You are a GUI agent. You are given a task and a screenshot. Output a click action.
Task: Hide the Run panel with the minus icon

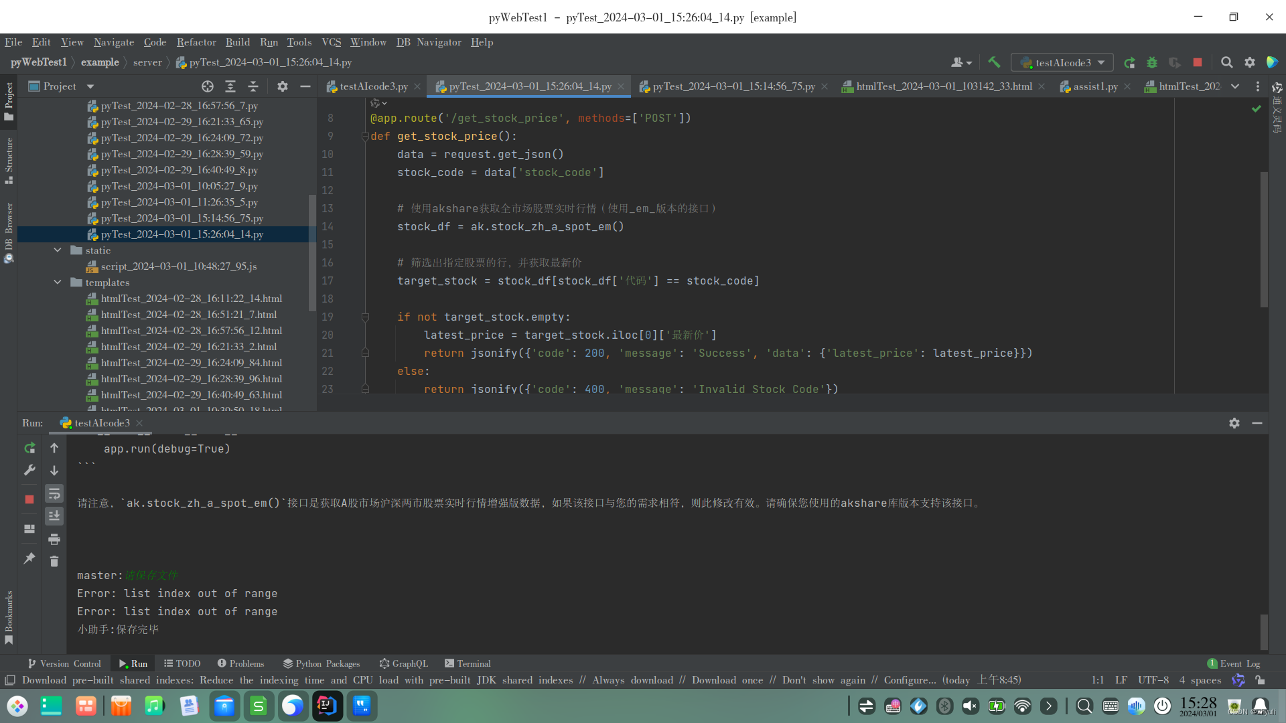pos(1257,423)
